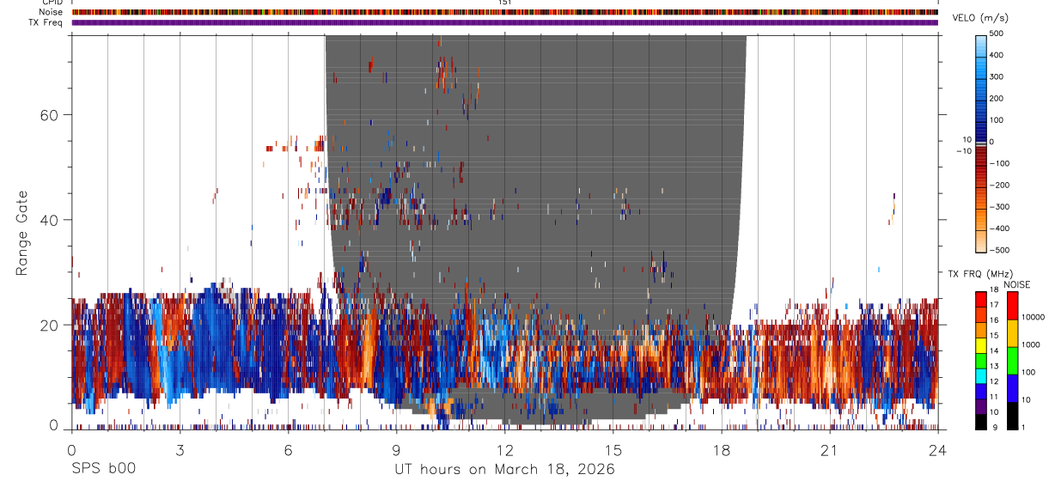Viewport: 1055px width, 487px height.
Task: Click the x-axis tick label '6'
Action: (x=288, y=450)
